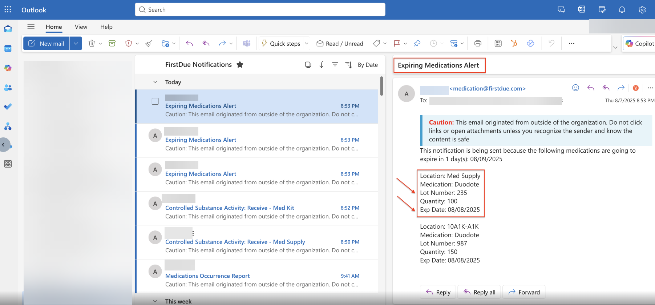The width and height of the screenshot is (655, 305).
Task: Pin the message with pin icon
Action: pos(417,44)
